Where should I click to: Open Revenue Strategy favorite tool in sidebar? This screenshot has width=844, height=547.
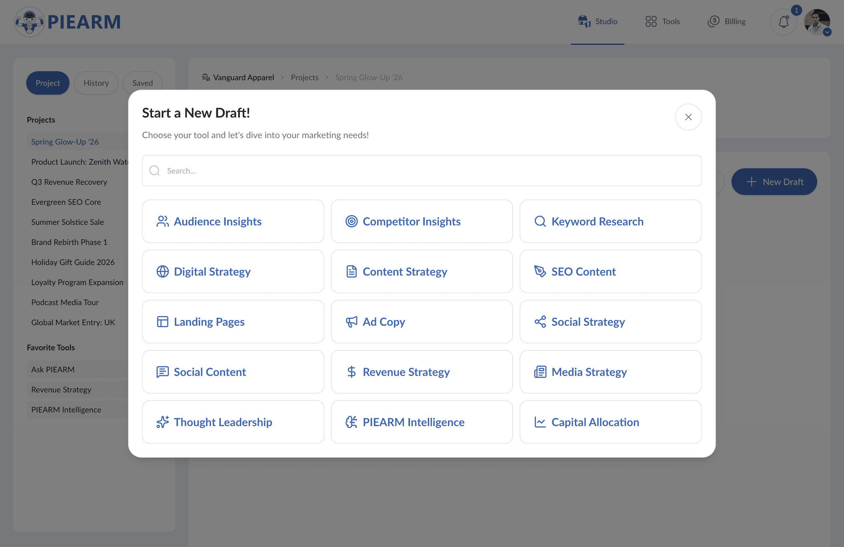point(78,390)
